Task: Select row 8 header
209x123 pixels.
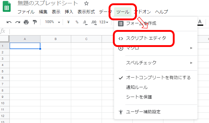Action: [5, 91]
